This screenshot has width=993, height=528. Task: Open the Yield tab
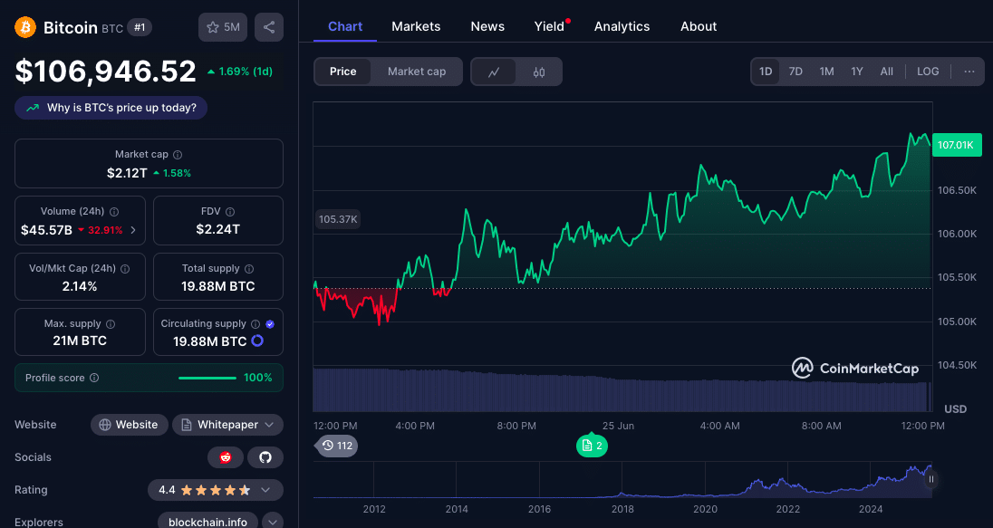(549, 26)
